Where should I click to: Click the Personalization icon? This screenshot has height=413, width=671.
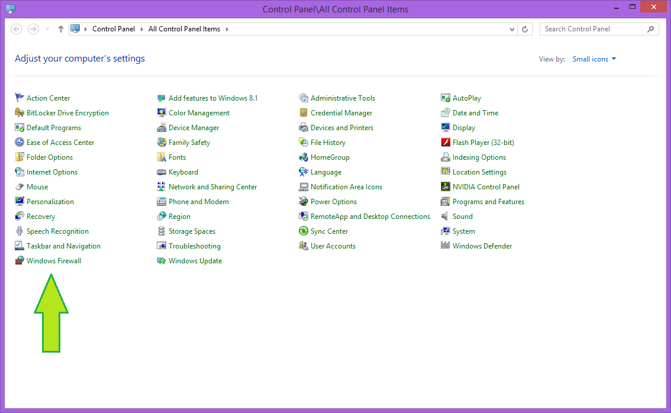[x=20, y=202]
